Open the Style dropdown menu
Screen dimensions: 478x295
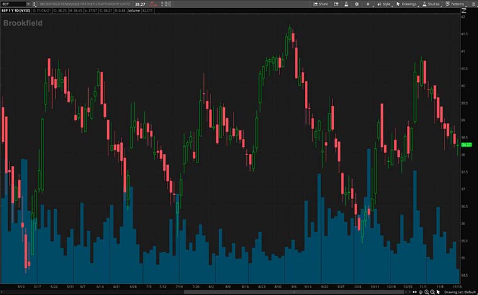384,4
